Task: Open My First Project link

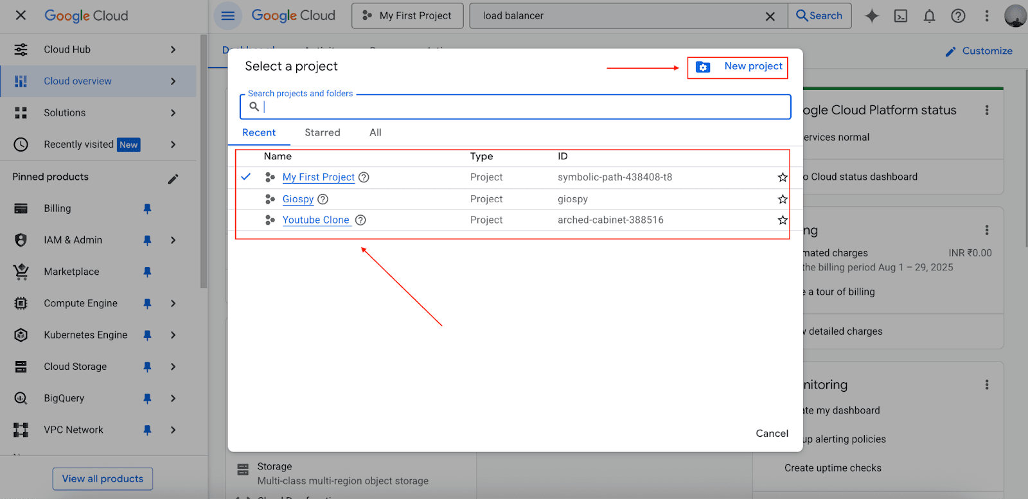Action: pyautogui.click(x=319, y=177)
